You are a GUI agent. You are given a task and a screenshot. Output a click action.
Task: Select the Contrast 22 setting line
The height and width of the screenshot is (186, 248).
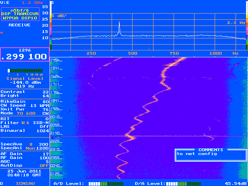25,92
